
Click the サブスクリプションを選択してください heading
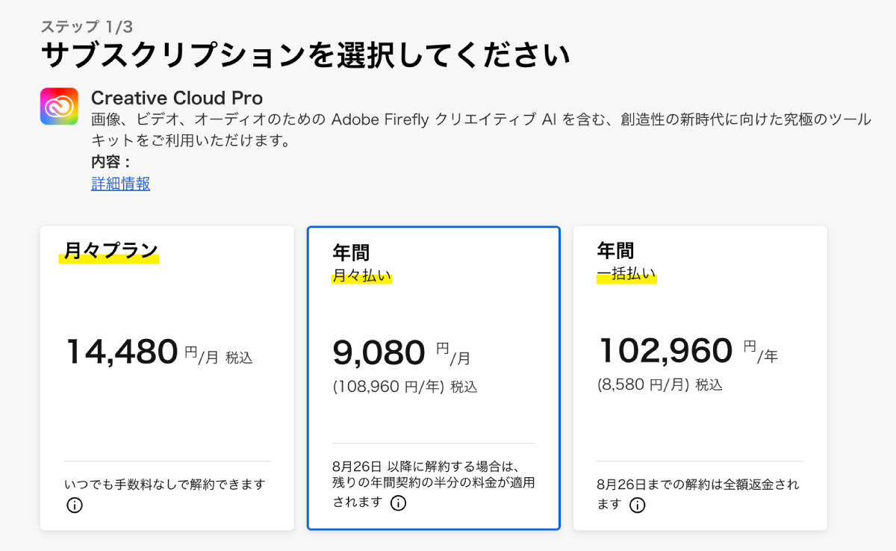tap(305, 56)
